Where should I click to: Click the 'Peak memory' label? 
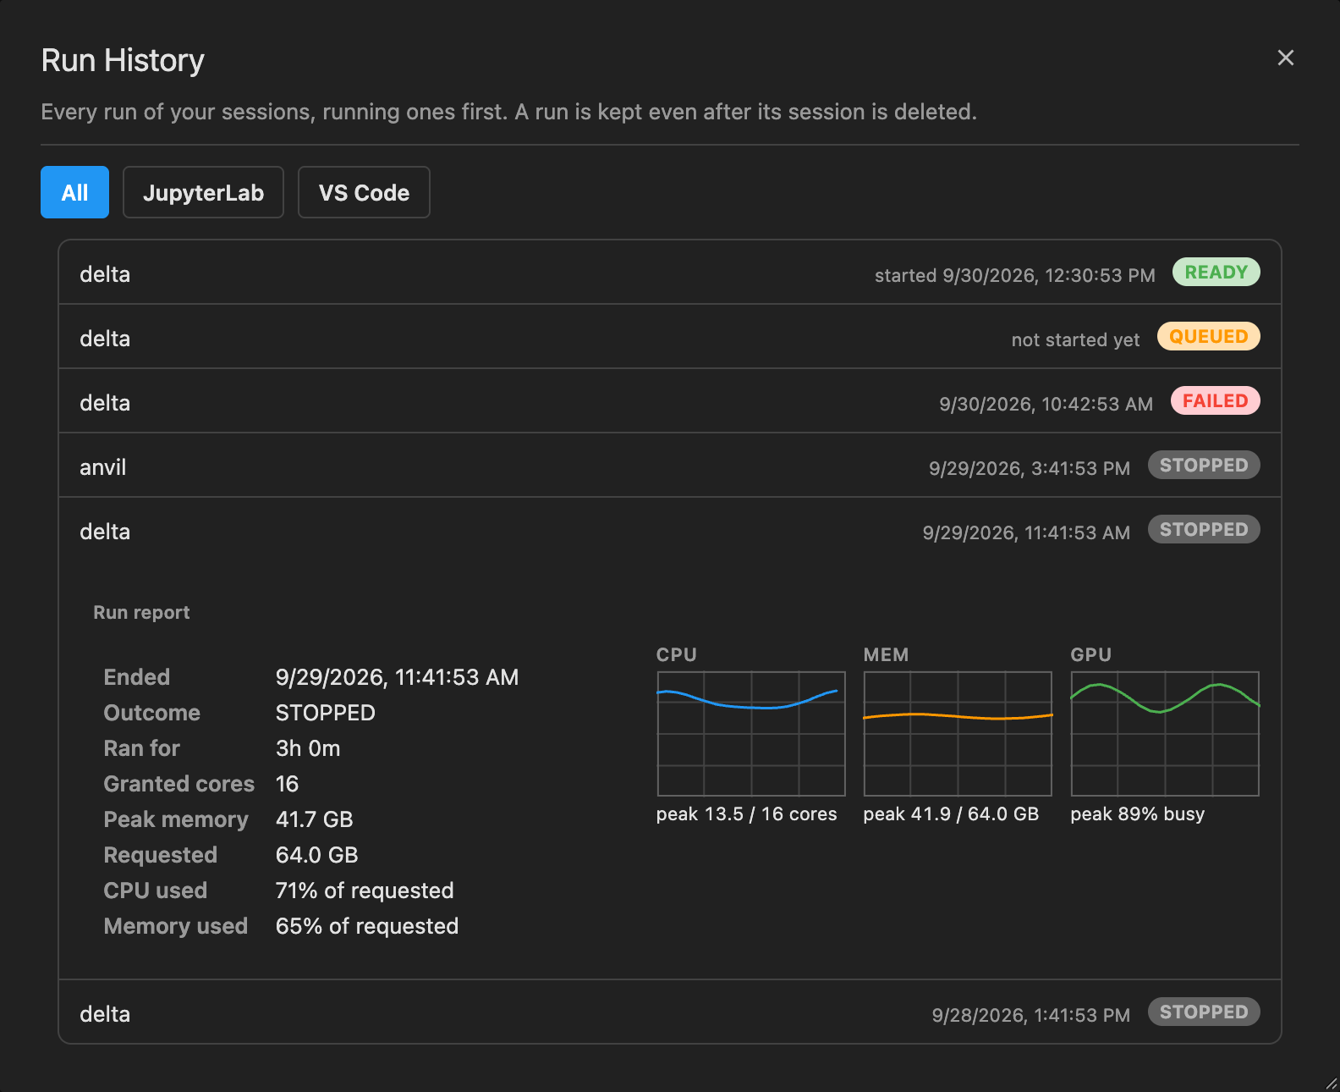(176, 819)
